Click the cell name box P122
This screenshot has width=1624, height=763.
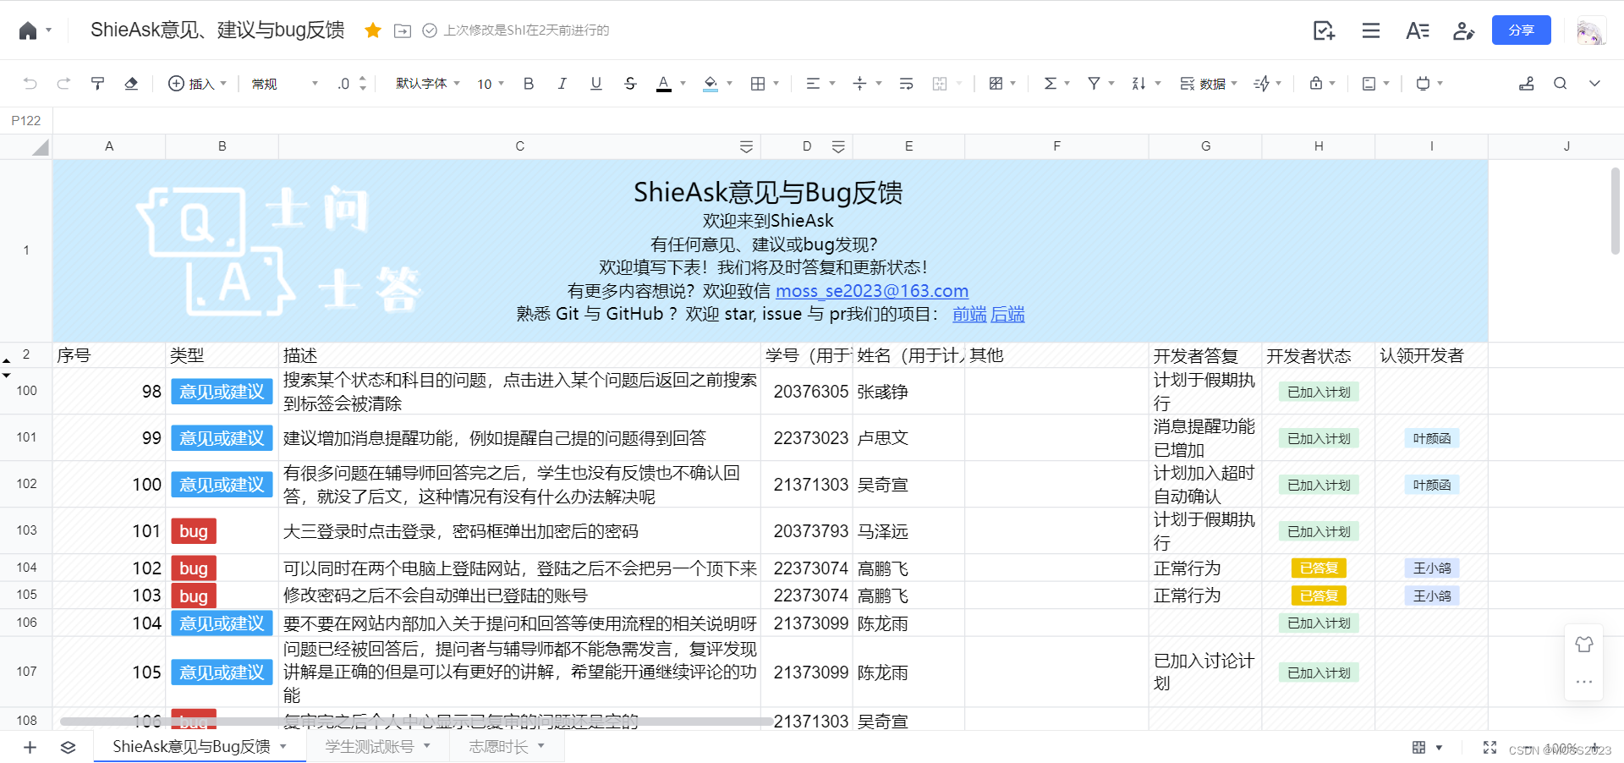coord(26,120)
